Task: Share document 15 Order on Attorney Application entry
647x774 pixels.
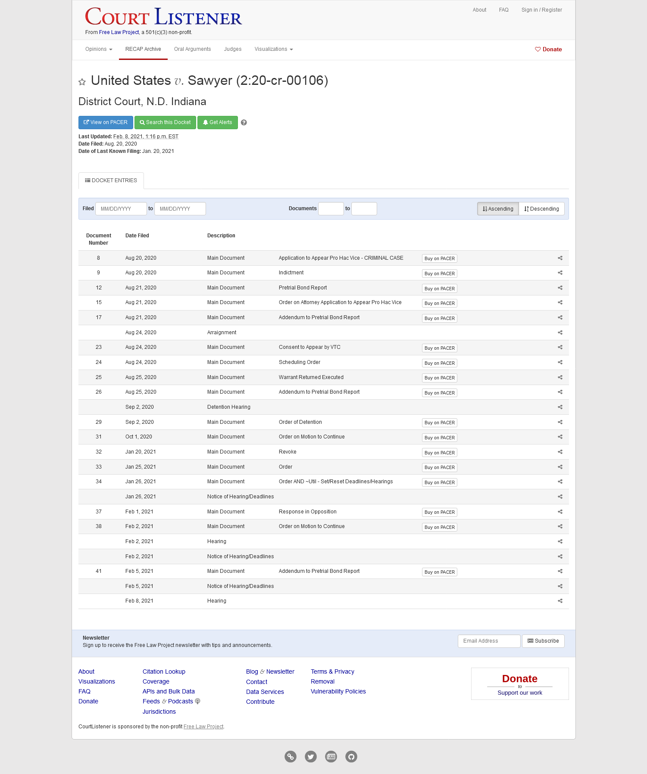Action: tap(560, 302)
